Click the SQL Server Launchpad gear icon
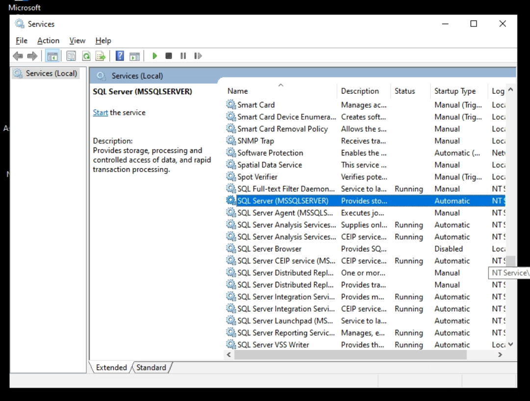 point(231,321)
